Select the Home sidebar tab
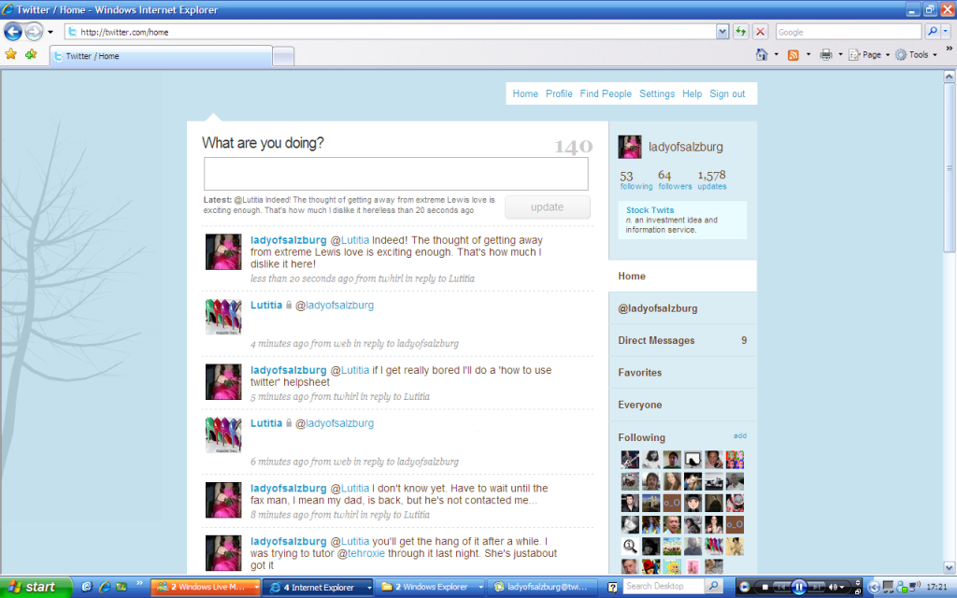957x598 pixels. tap(682, 276)
